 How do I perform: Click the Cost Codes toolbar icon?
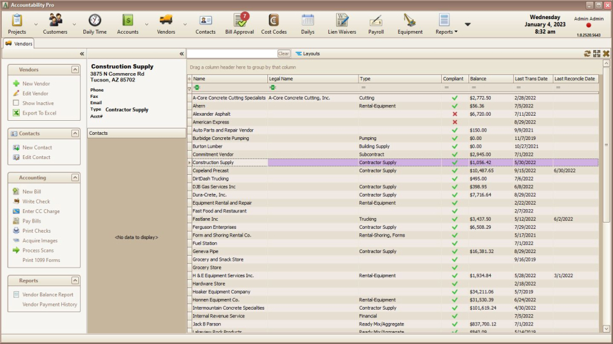click(274, 23)
